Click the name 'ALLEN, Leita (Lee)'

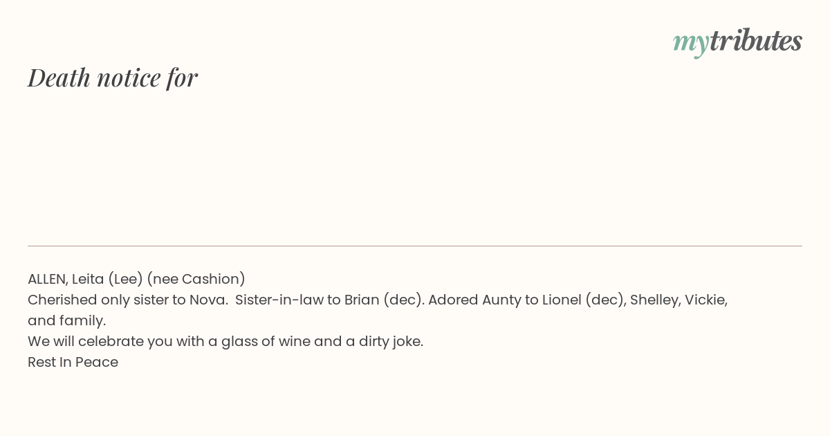(x=85, y=279)
